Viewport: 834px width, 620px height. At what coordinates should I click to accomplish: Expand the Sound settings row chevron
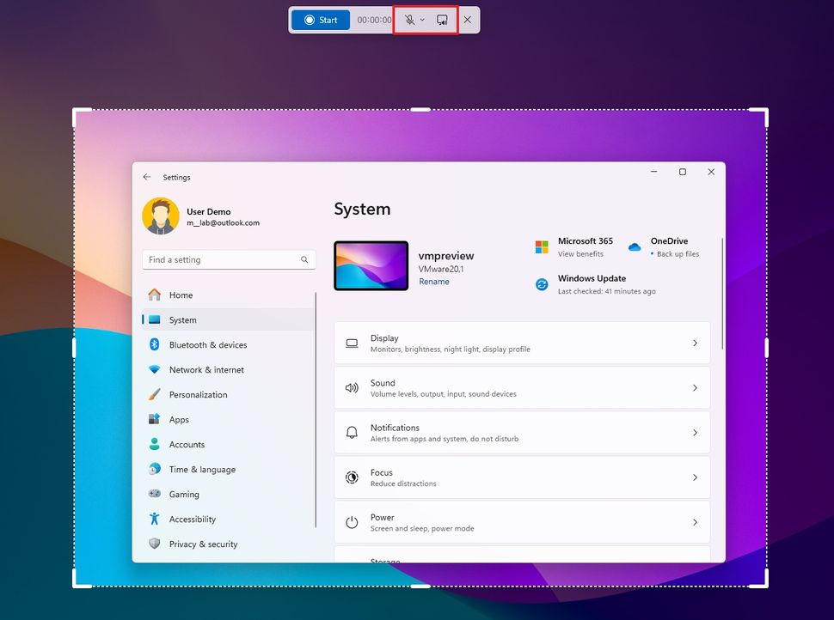(696, 387)
